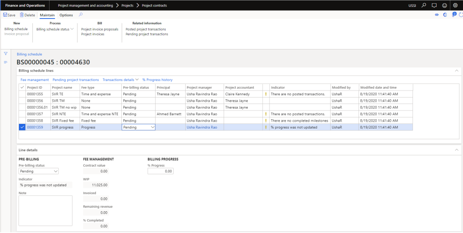The height and width of the screenshot is (233, 463).
Task: Open the messages chat bubble icon
Action: coord(434,5)
